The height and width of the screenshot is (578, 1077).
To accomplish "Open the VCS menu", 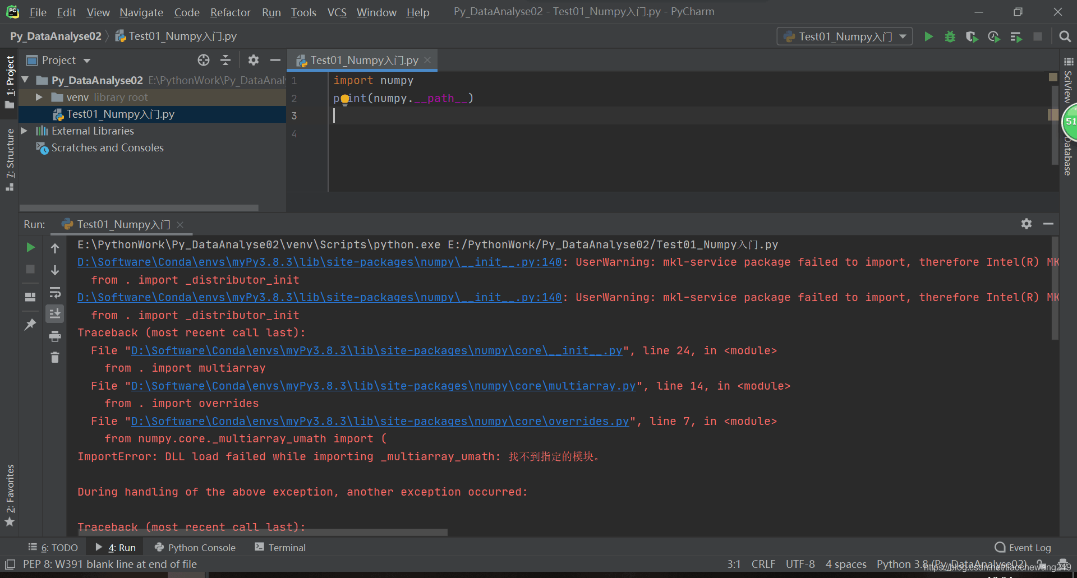I will click(x=337, y=12).
